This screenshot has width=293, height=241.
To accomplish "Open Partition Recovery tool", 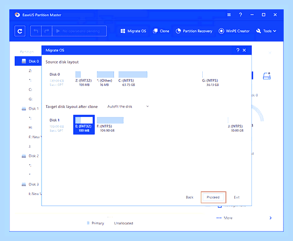I will (x=194, y=31).
